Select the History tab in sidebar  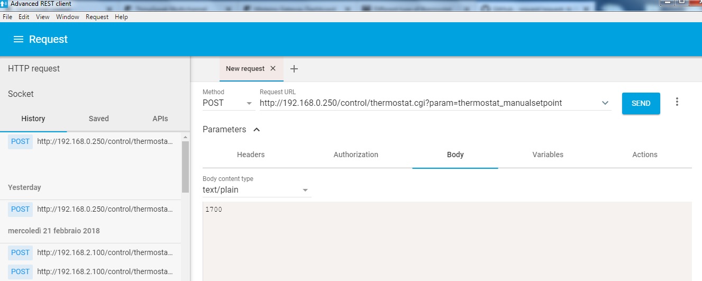click(x=33, y=119)
